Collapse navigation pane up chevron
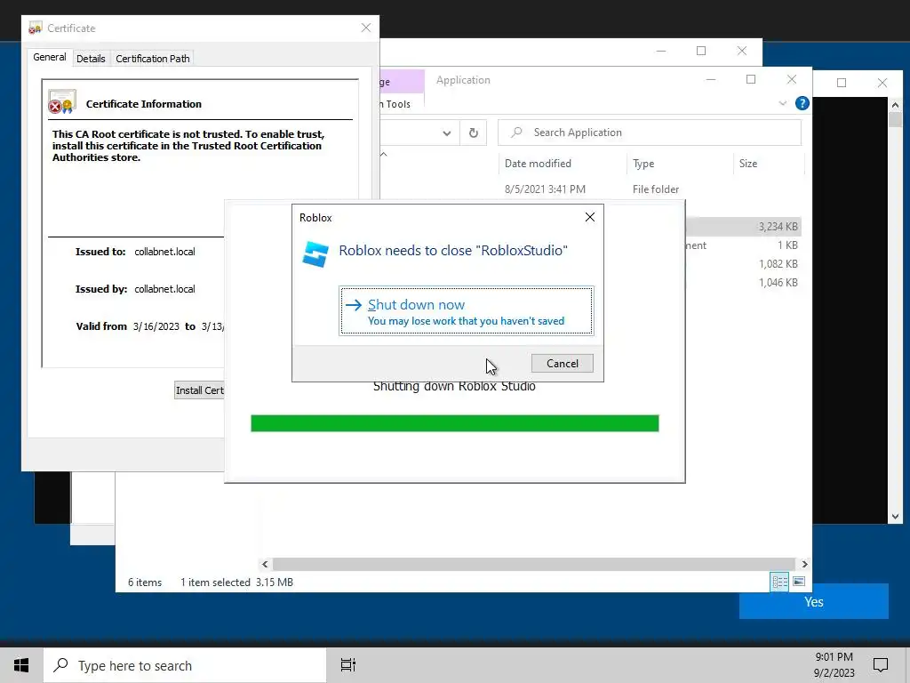Viewport: 910px width, 683px height. (x=384, y=155)
